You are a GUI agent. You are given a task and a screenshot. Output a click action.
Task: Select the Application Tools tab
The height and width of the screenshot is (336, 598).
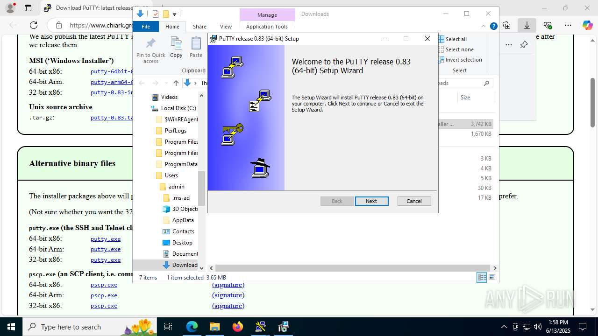[x=267, y=27]
